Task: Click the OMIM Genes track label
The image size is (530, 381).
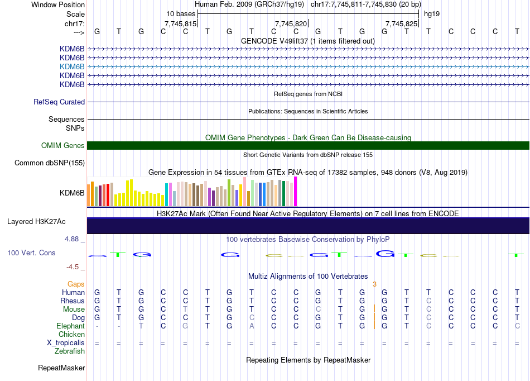Action: pos(63,146)
